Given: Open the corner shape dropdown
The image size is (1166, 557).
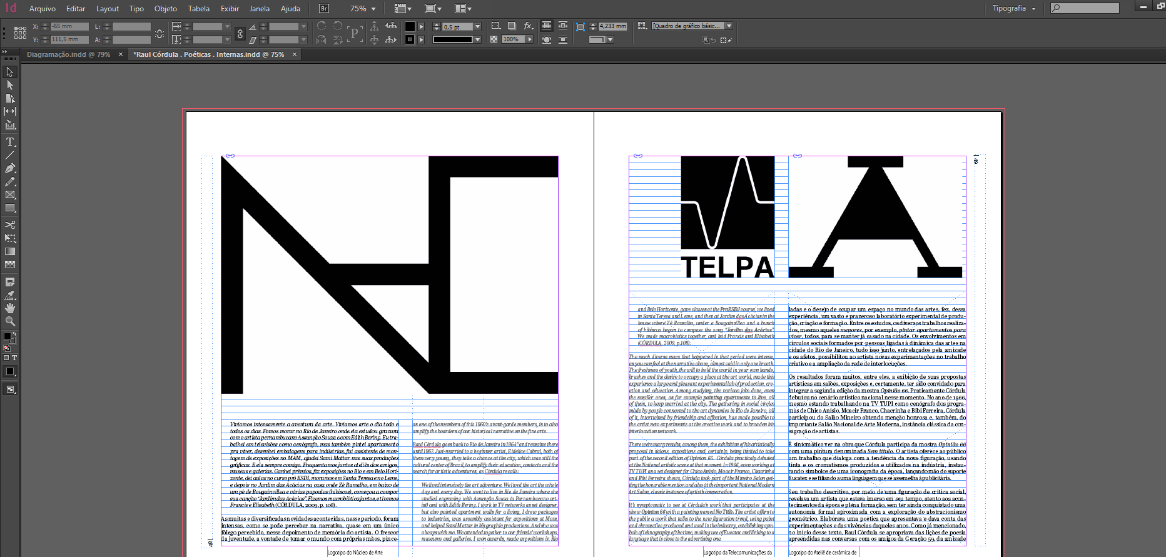Looking at the screenshot, I should click(x=610, y=39).
